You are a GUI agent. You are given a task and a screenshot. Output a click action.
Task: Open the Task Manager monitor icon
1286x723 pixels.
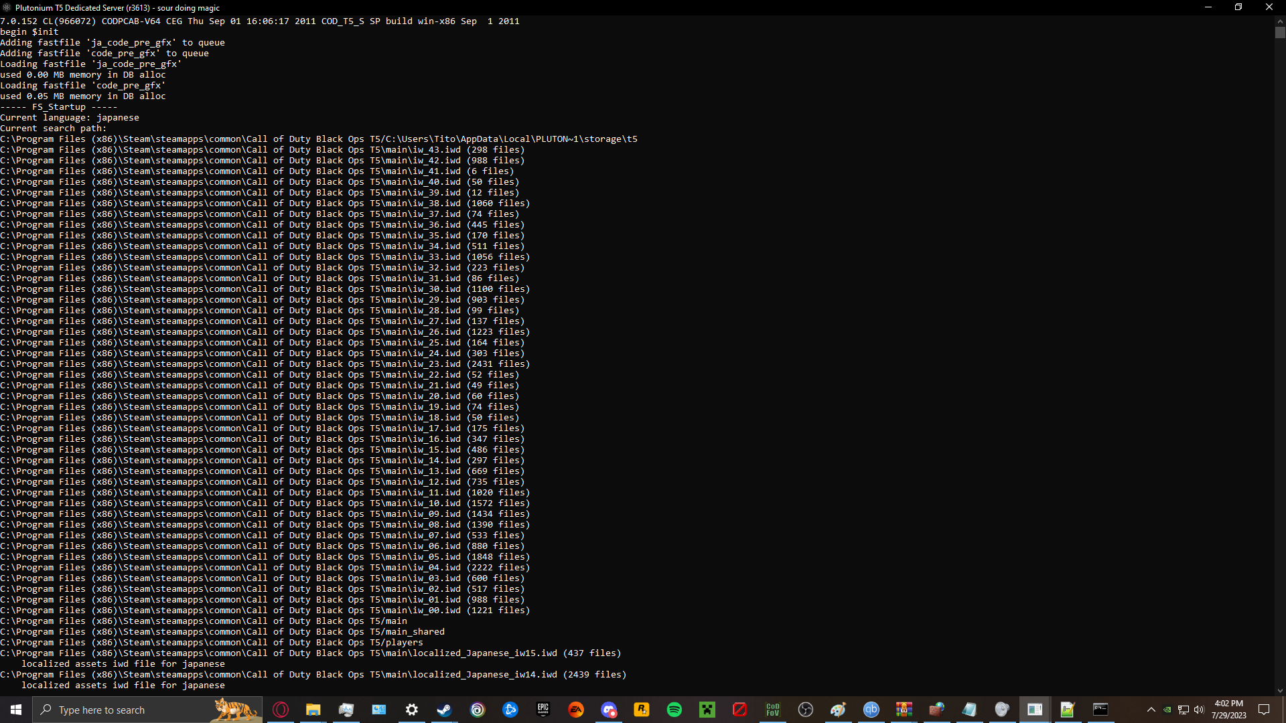coord(346,710)
